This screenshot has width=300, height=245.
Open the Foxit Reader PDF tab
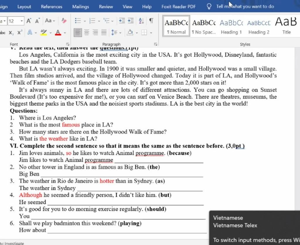pos(178,7)
